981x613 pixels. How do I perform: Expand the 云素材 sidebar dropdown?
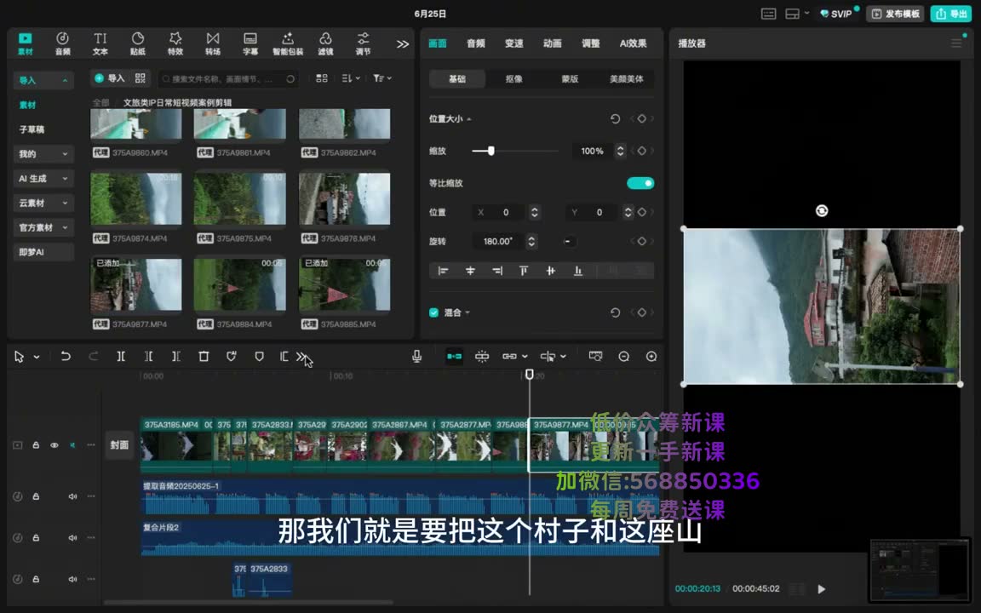65,203
